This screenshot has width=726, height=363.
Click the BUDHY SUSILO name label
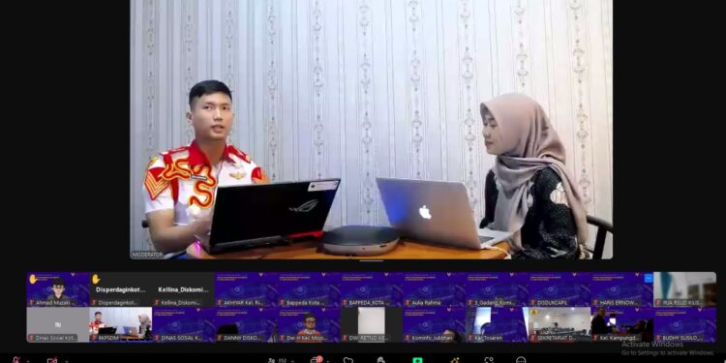(683, 339)
